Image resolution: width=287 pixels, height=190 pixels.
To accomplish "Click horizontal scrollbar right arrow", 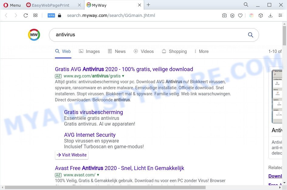I will click(280, 188).
